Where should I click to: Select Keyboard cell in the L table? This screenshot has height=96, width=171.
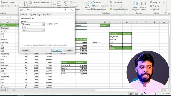point(116,37)
